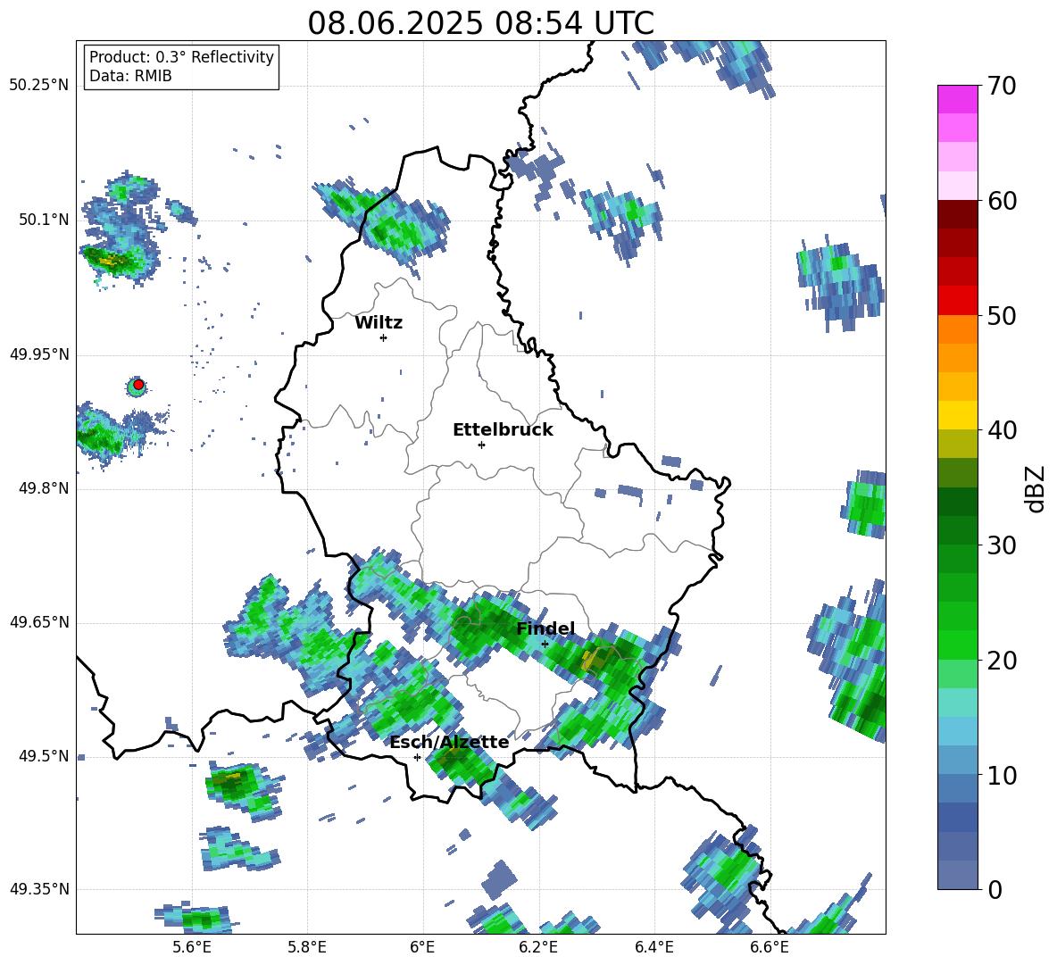Pick the bright red colorbar swatch above 50
Image resolution: width=1057 pixels, height=965 pixels.
pos(958,301)
